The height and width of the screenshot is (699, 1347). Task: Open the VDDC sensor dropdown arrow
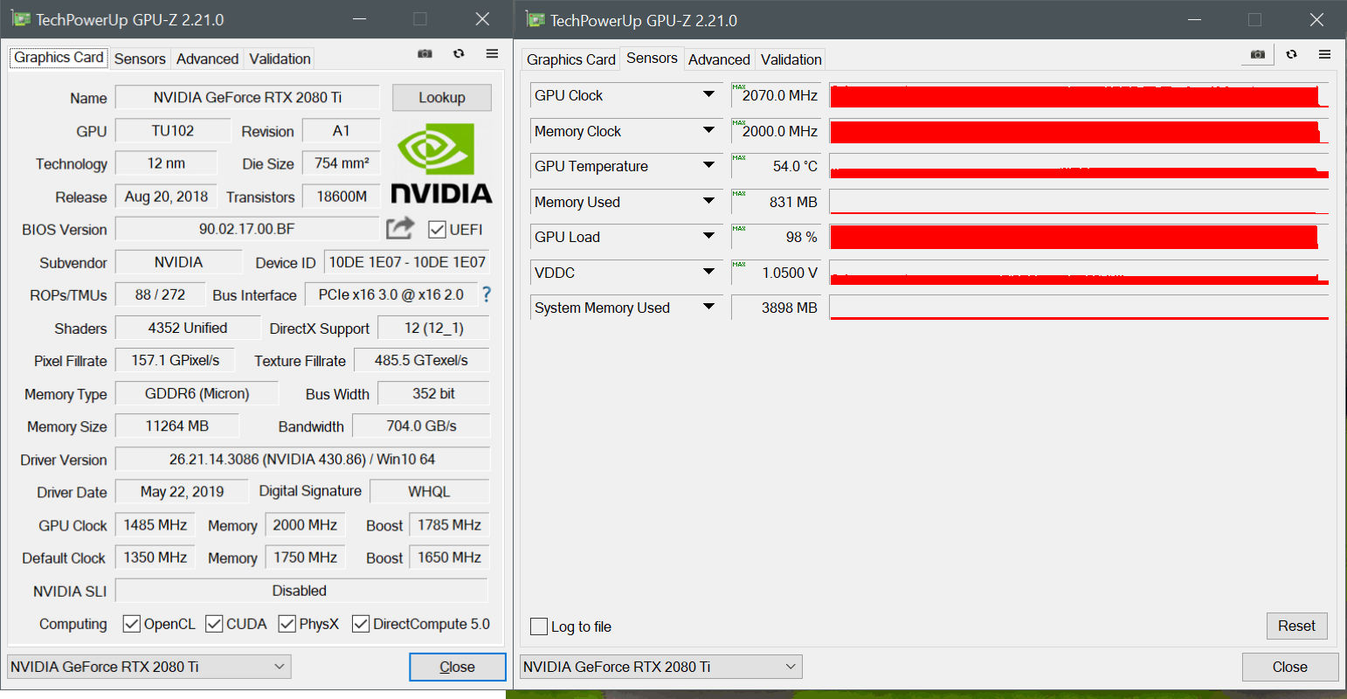(x=709, y=272)
